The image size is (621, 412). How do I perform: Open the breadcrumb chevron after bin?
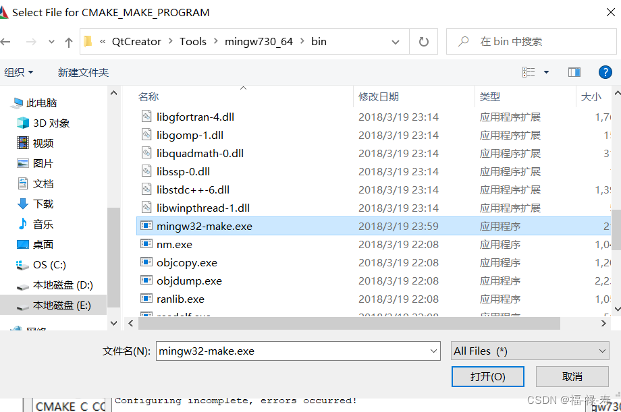pos(396,41)
